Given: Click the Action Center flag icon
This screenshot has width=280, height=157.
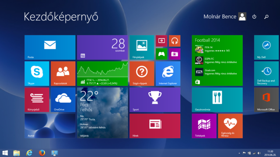Looking at the screenshot, I should [244, 153].
